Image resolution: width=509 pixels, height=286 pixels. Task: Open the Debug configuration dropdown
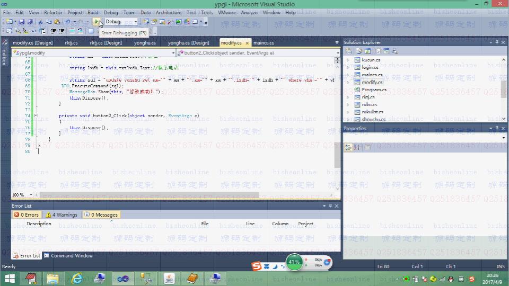136,22
